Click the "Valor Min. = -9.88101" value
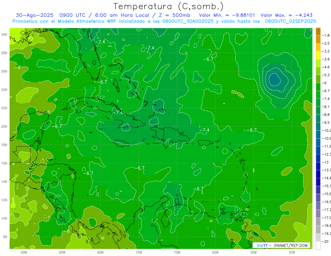 (227, 15)
